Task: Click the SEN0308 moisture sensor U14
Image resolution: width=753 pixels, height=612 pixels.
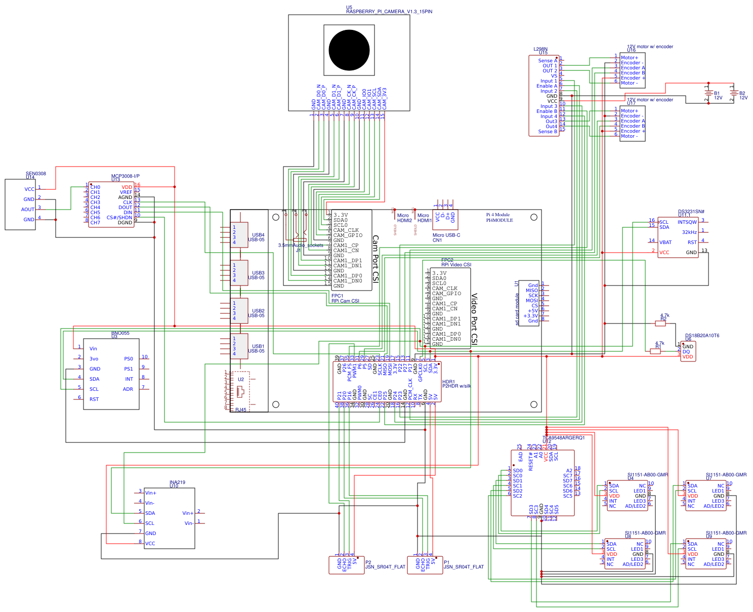Action: pos(19,205)
